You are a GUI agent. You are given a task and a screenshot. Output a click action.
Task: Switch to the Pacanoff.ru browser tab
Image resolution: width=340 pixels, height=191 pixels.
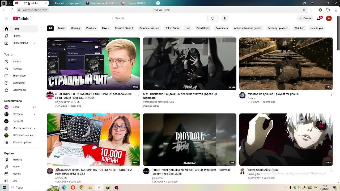point(66,3)
